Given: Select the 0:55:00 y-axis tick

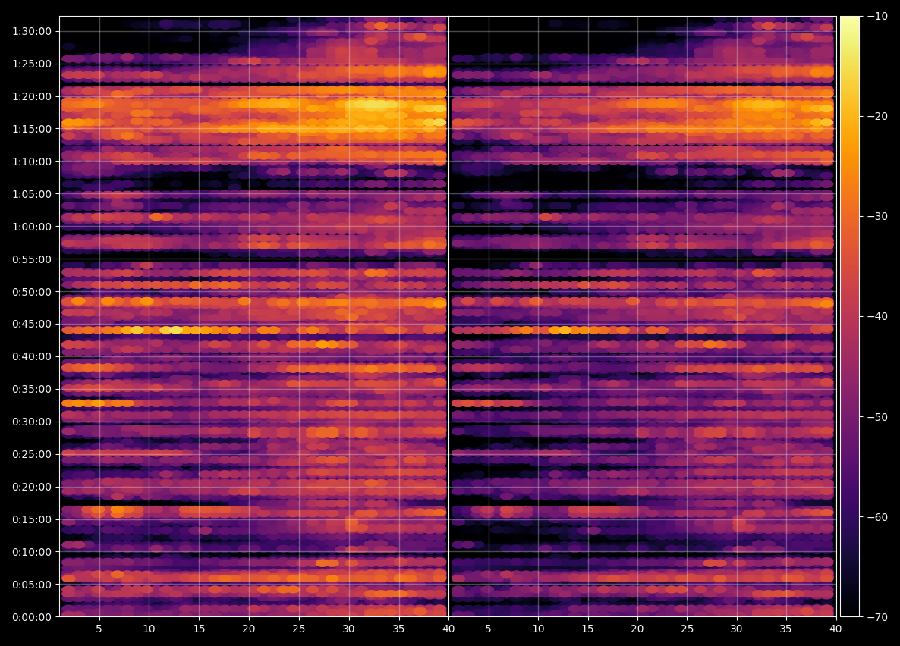Looking at the screenshot, I should pyautogui.click(x=32, y=259).
